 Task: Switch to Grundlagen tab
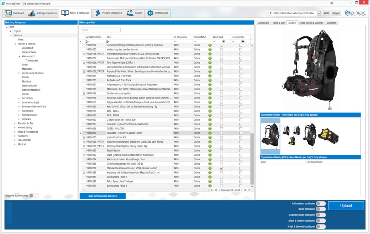(x=263, y=23)
